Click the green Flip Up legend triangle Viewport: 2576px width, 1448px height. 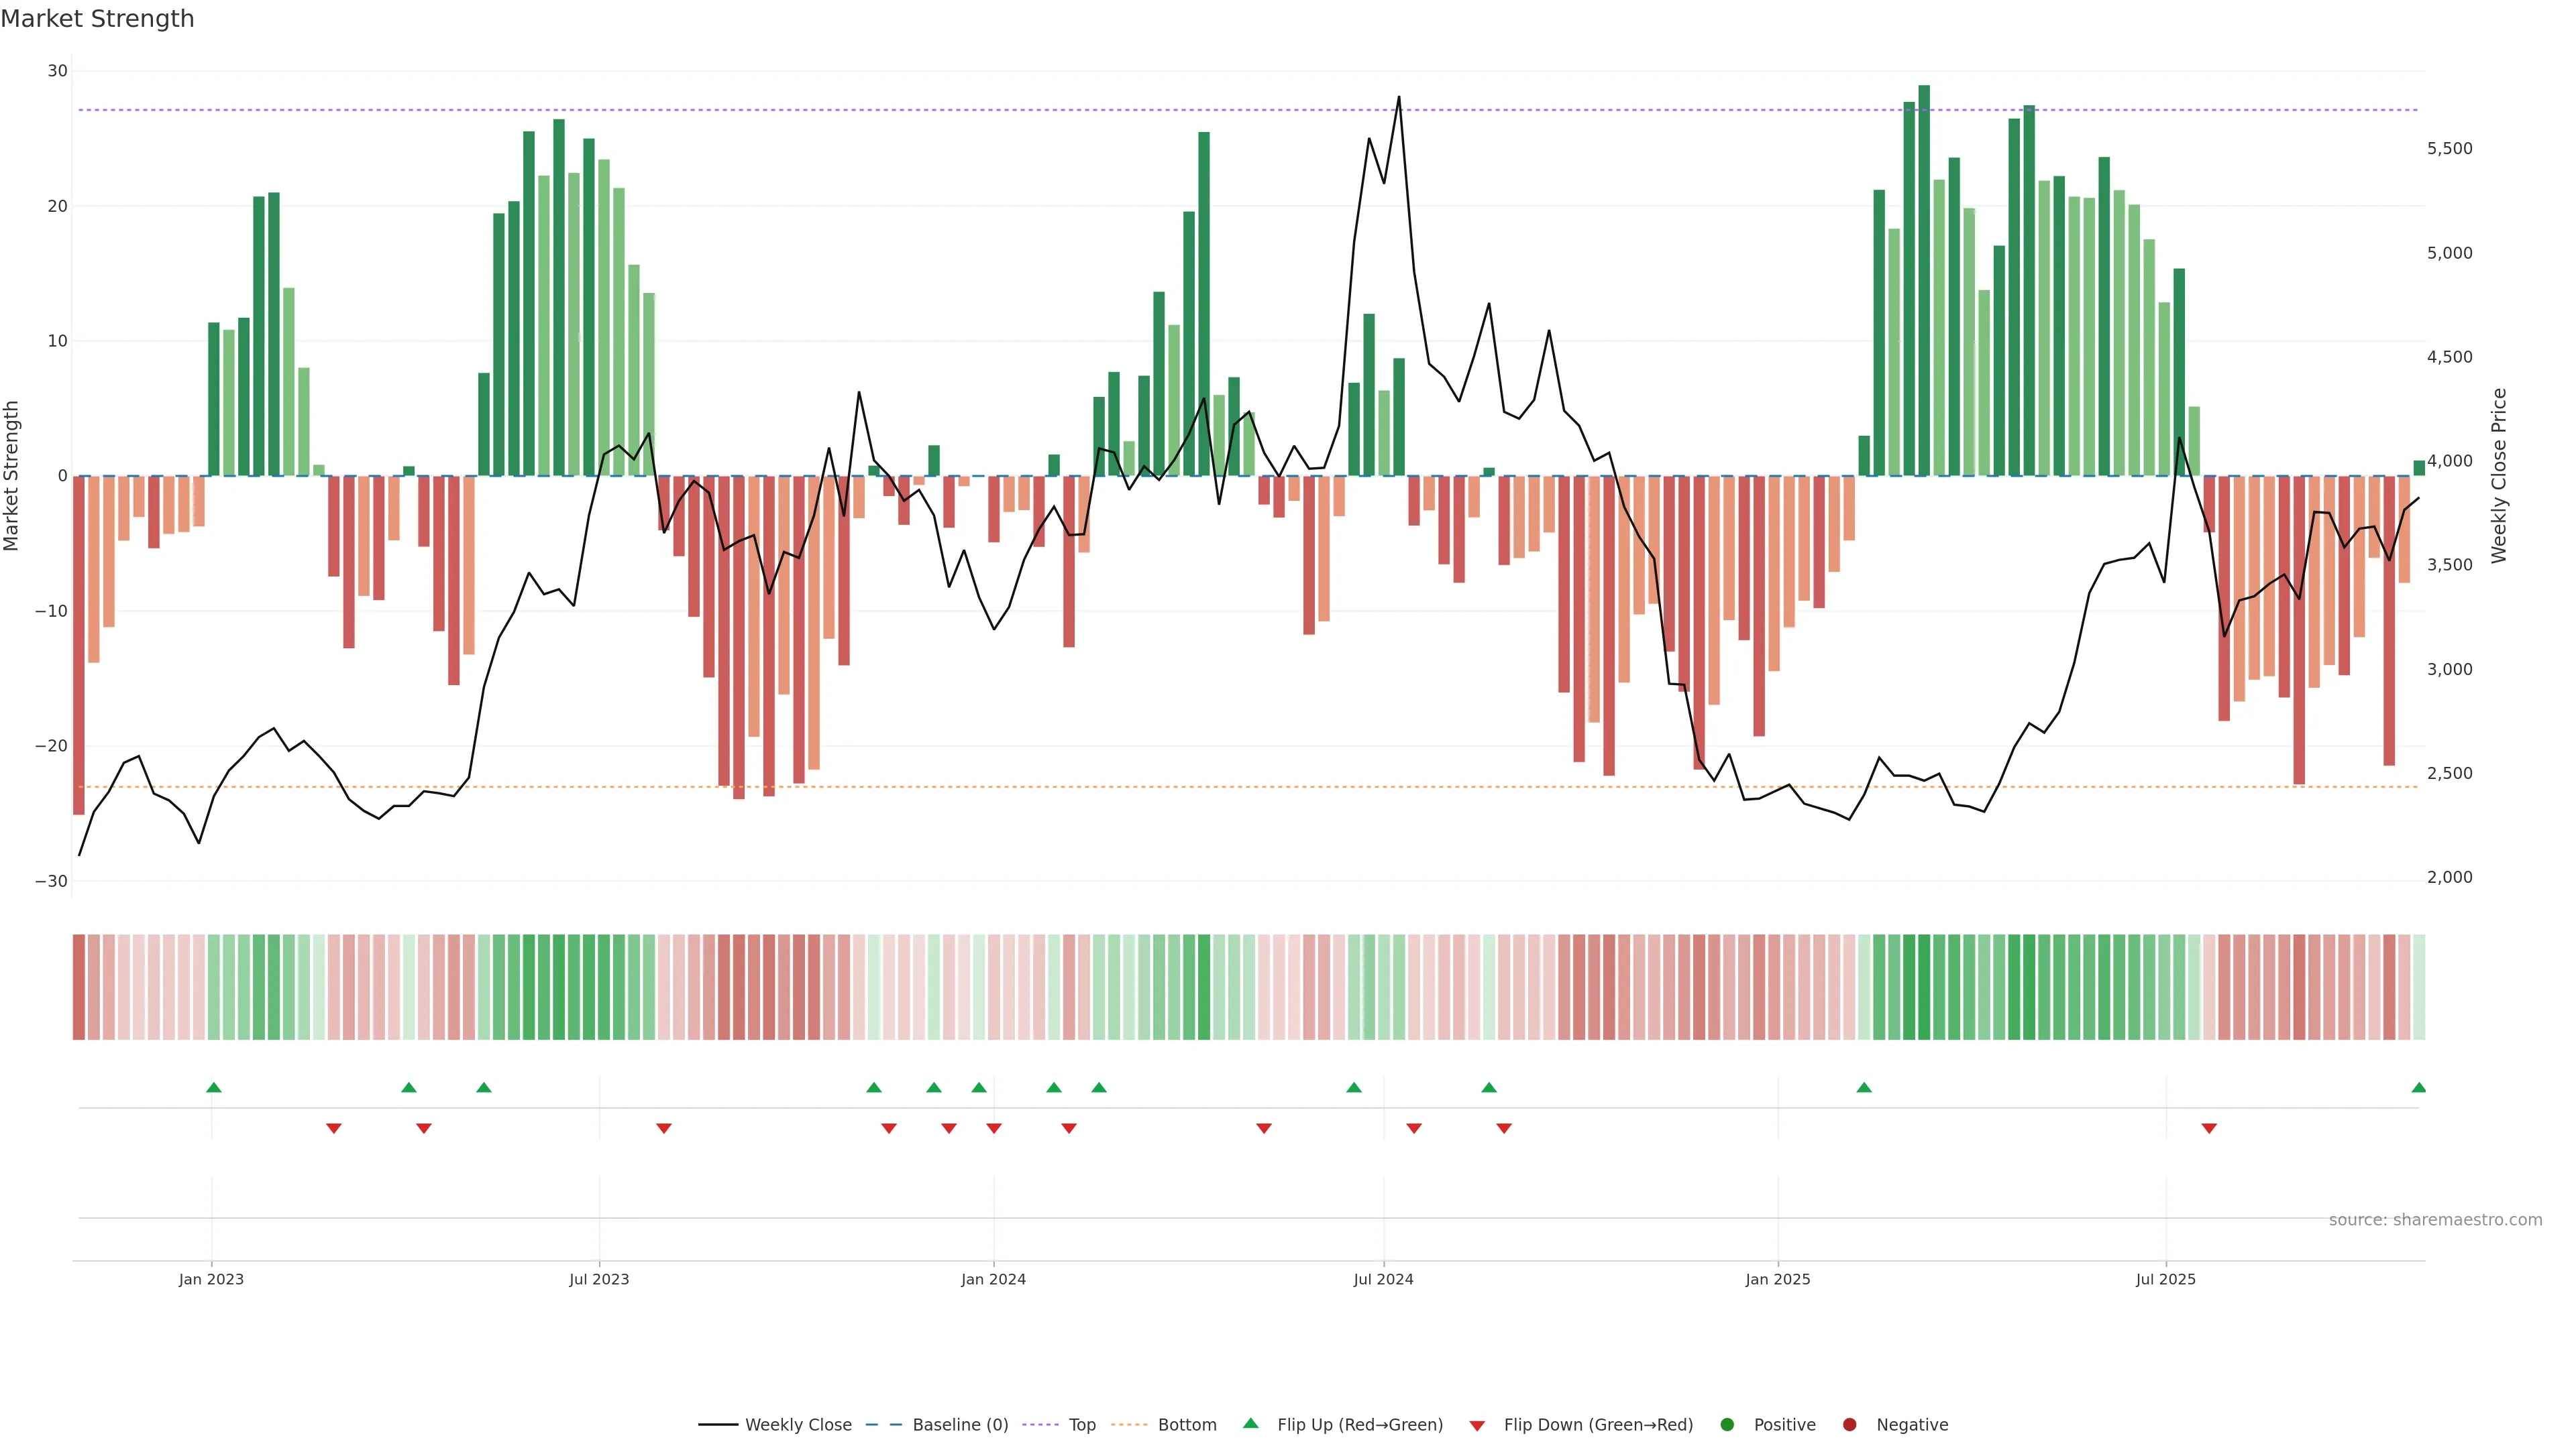tap(1250, 1423)
